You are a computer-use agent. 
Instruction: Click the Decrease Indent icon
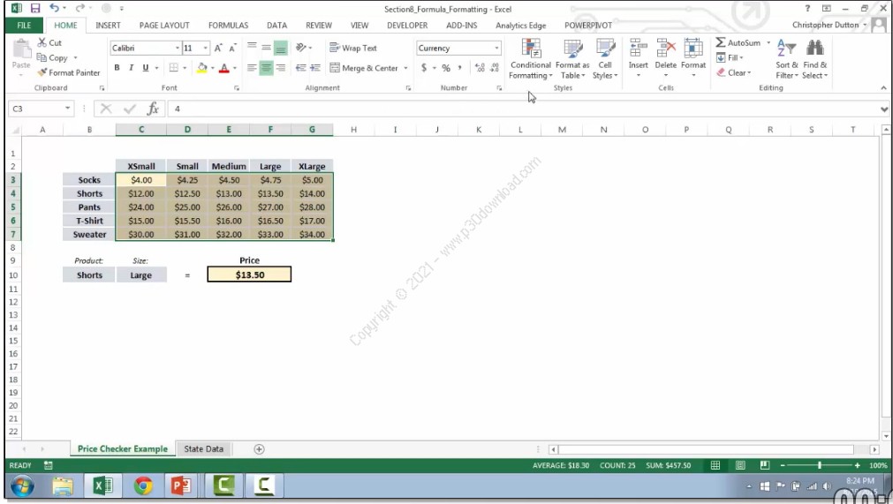click(x=300, y=68)
